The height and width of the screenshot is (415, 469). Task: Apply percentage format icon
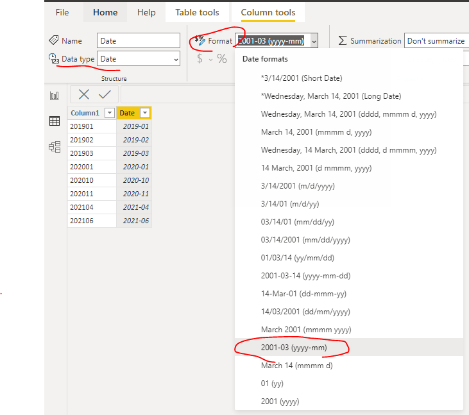221,58
